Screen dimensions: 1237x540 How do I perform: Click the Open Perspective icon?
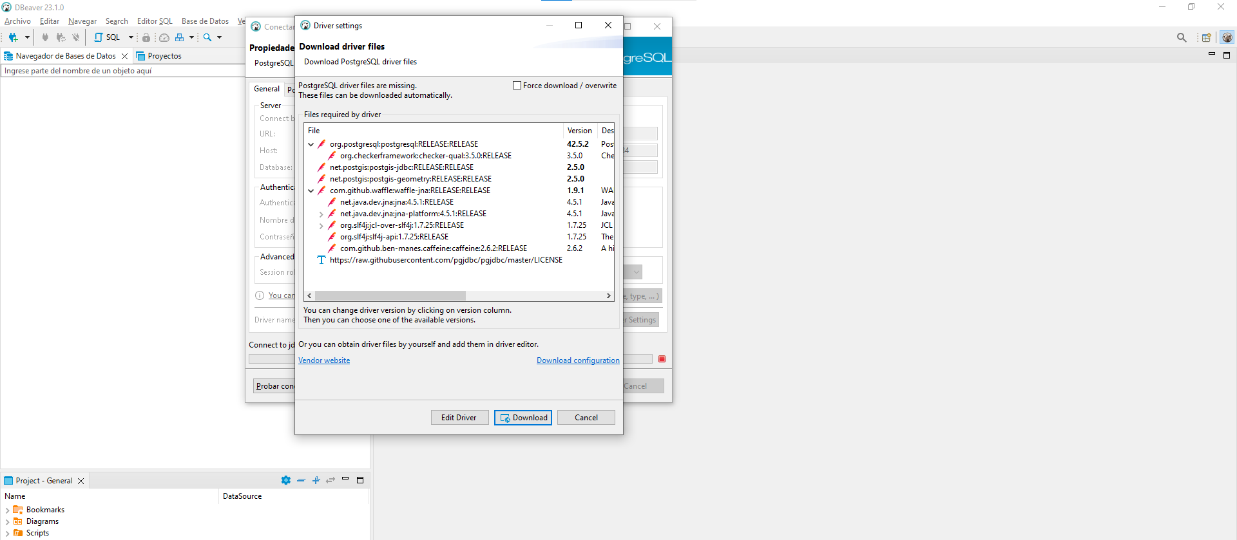pos(1206,37)
